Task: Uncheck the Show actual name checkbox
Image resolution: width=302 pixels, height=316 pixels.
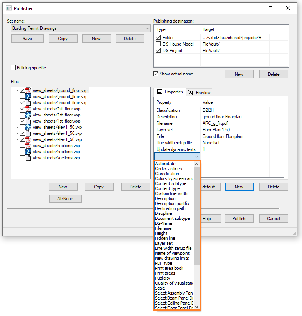Action: [156, 74]
